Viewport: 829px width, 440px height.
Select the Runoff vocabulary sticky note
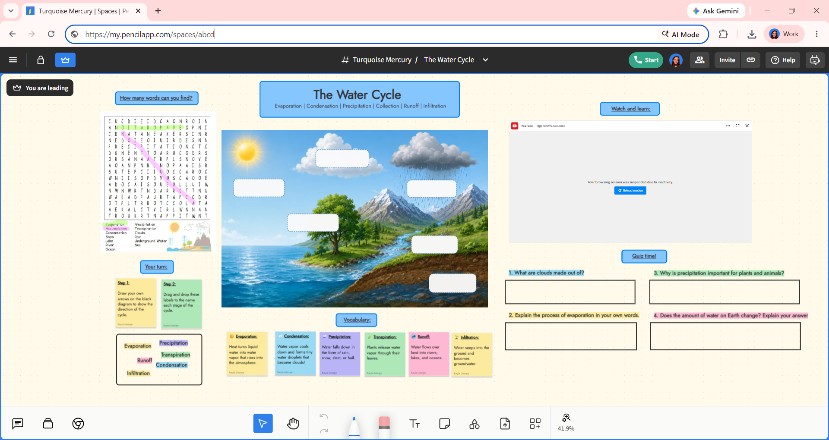(429, 354)
